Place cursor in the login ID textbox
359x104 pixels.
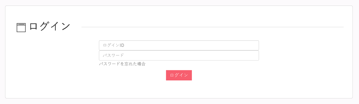[x=179, y=45]
